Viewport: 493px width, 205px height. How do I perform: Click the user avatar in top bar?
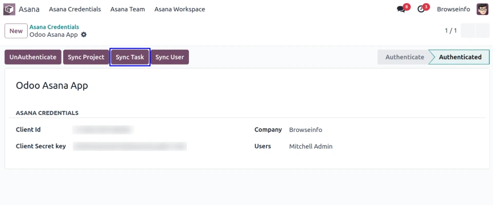pos(482,9)
